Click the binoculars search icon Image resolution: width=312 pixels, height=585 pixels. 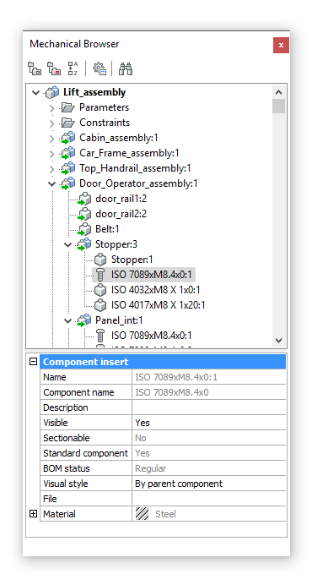pyautogui.click(x=126, y=68)
